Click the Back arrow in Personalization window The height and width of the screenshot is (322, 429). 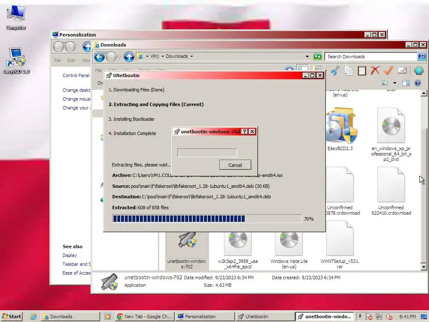tap(58, 47)
